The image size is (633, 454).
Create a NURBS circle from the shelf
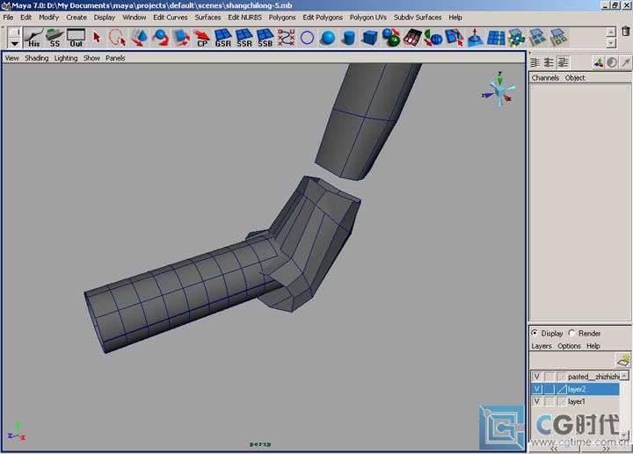(x=307, y=38)
